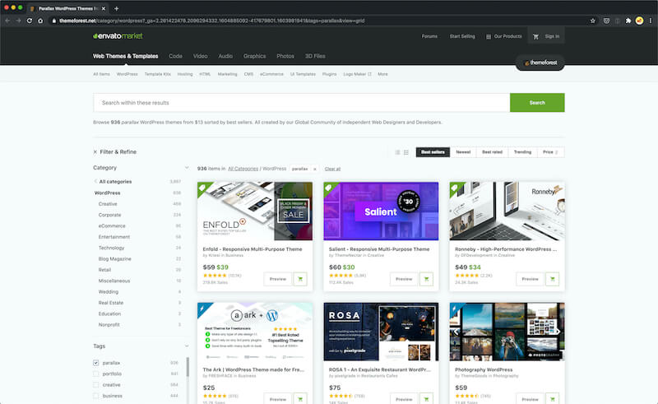
Task: Add Ronneby theme to cart
Action: coord(552,279)
